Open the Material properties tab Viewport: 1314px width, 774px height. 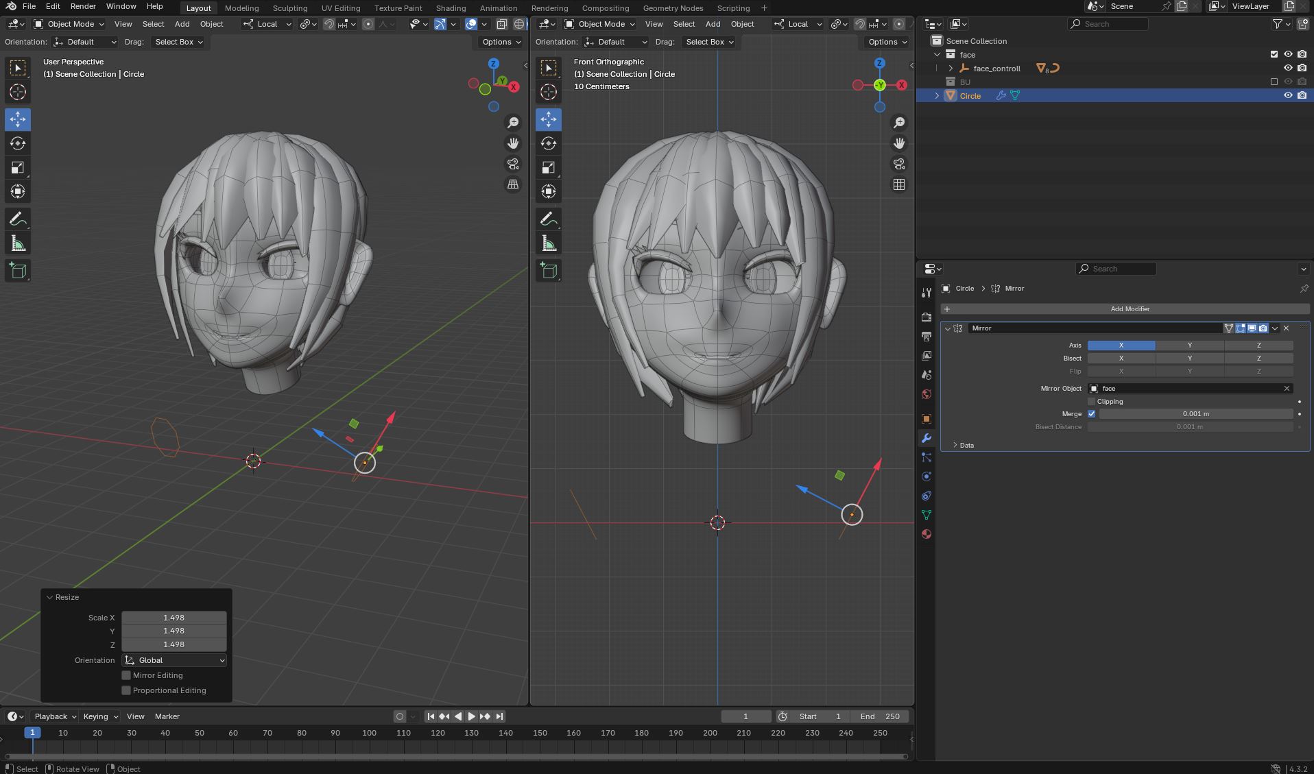(927, 534)
